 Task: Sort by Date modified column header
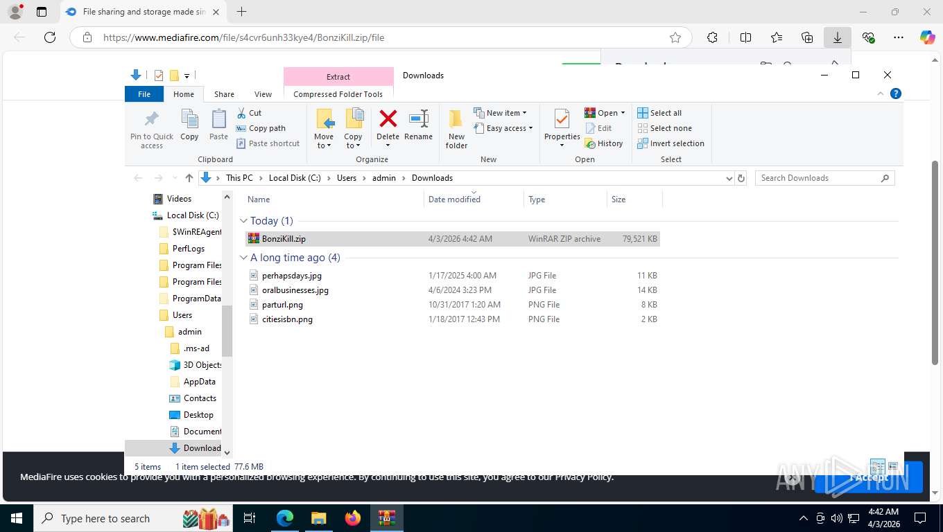point(474,199)
